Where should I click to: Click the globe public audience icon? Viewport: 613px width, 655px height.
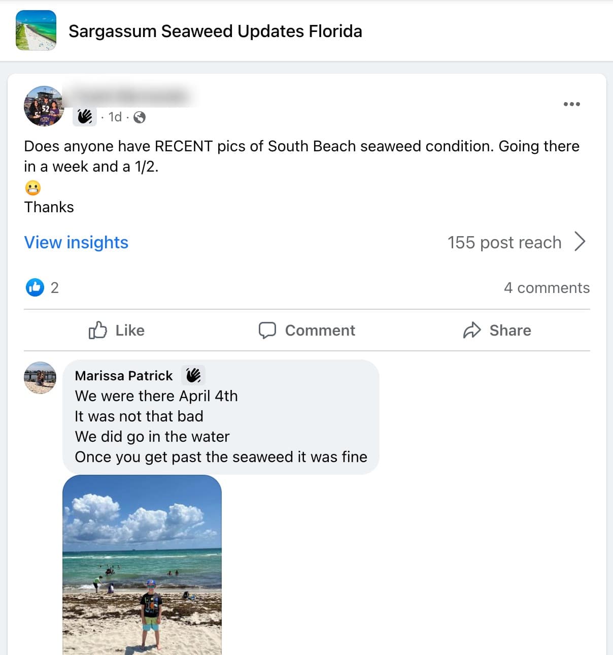(x=140, y=117)
